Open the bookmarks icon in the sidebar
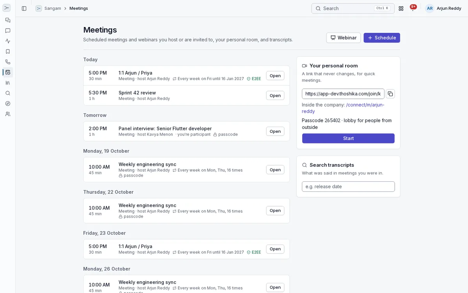 pyautogui.click(x=8, y=51)
